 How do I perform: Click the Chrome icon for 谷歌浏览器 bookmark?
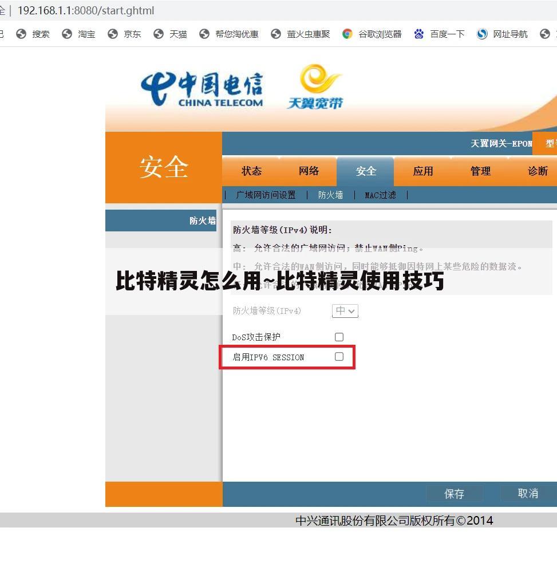click(347, 34)
